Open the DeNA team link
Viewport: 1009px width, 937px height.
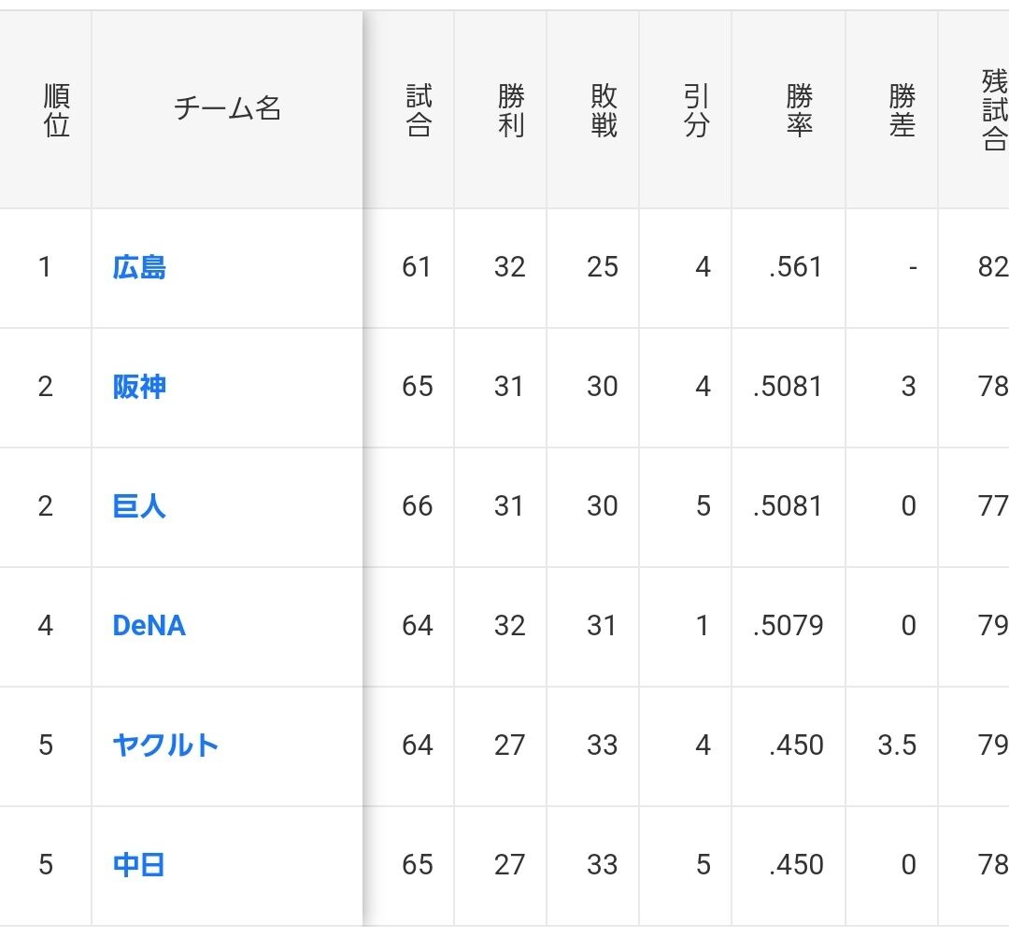point(149,625)
